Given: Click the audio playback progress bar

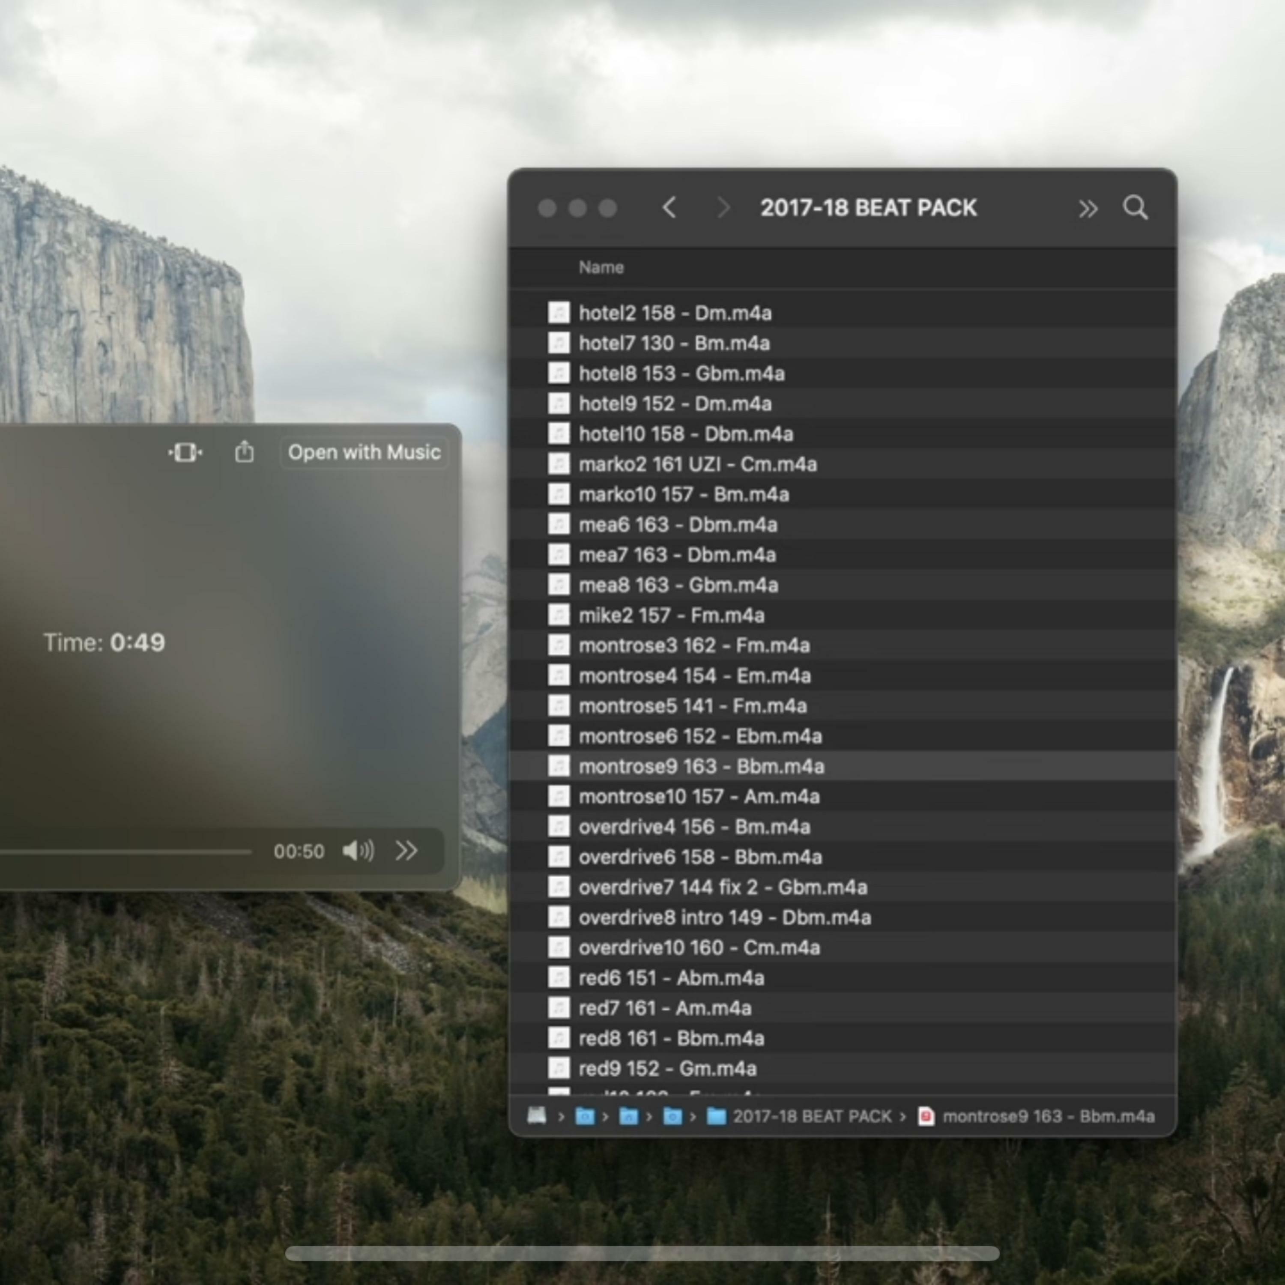Looking at the screenshot, I should [x=126, y=852].
